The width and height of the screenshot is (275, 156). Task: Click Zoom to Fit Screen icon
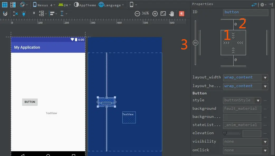point(163,13)
